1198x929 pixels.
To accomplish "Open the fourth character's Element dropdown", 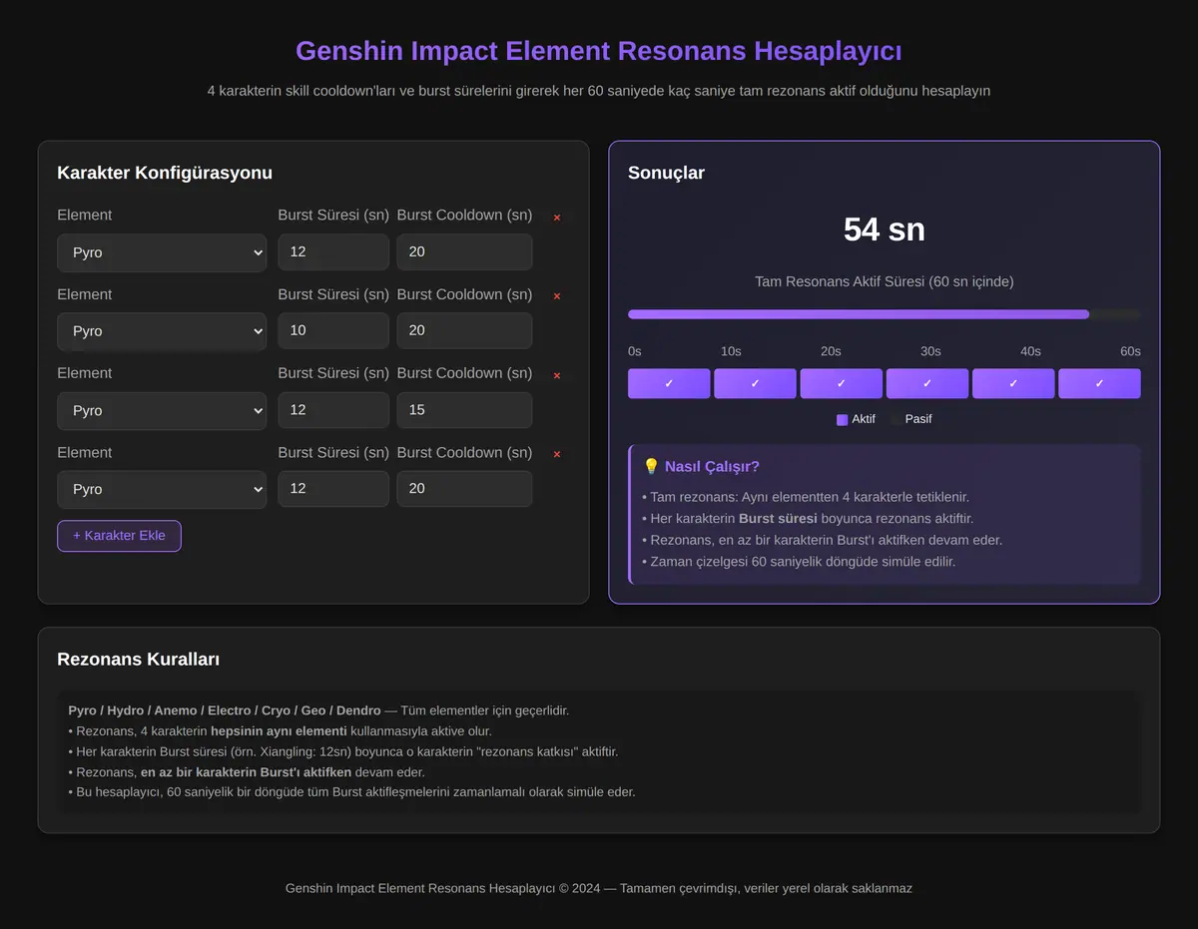I will pos(162,489).
